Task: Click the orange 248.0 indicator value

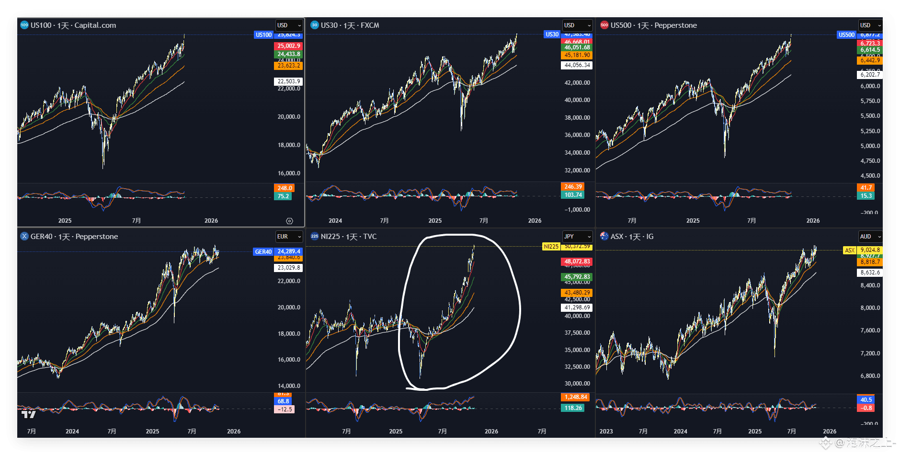Action: [285, 188]
